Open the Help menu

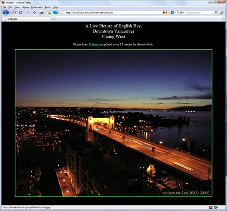coord(55,7)
